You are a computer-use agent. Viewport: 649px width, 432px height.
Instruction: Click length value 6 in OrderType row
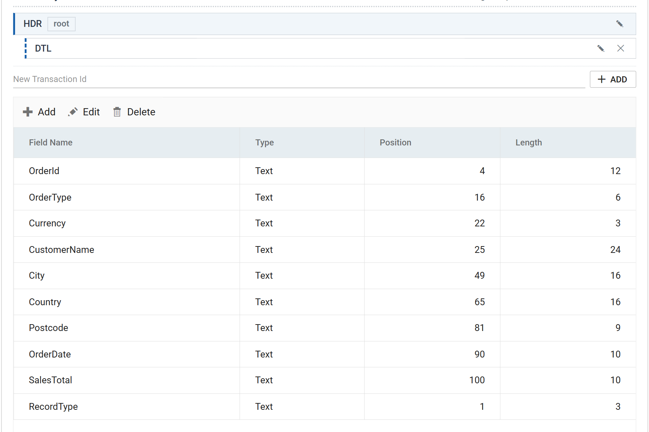[618, 197]
